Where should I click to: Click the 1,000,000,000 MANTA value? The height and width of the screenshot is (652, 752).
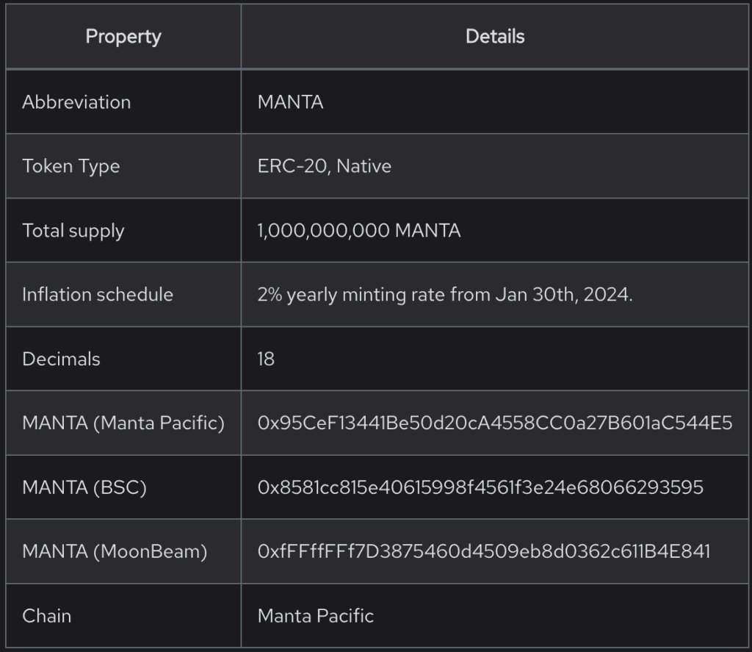tap(359, 231)
